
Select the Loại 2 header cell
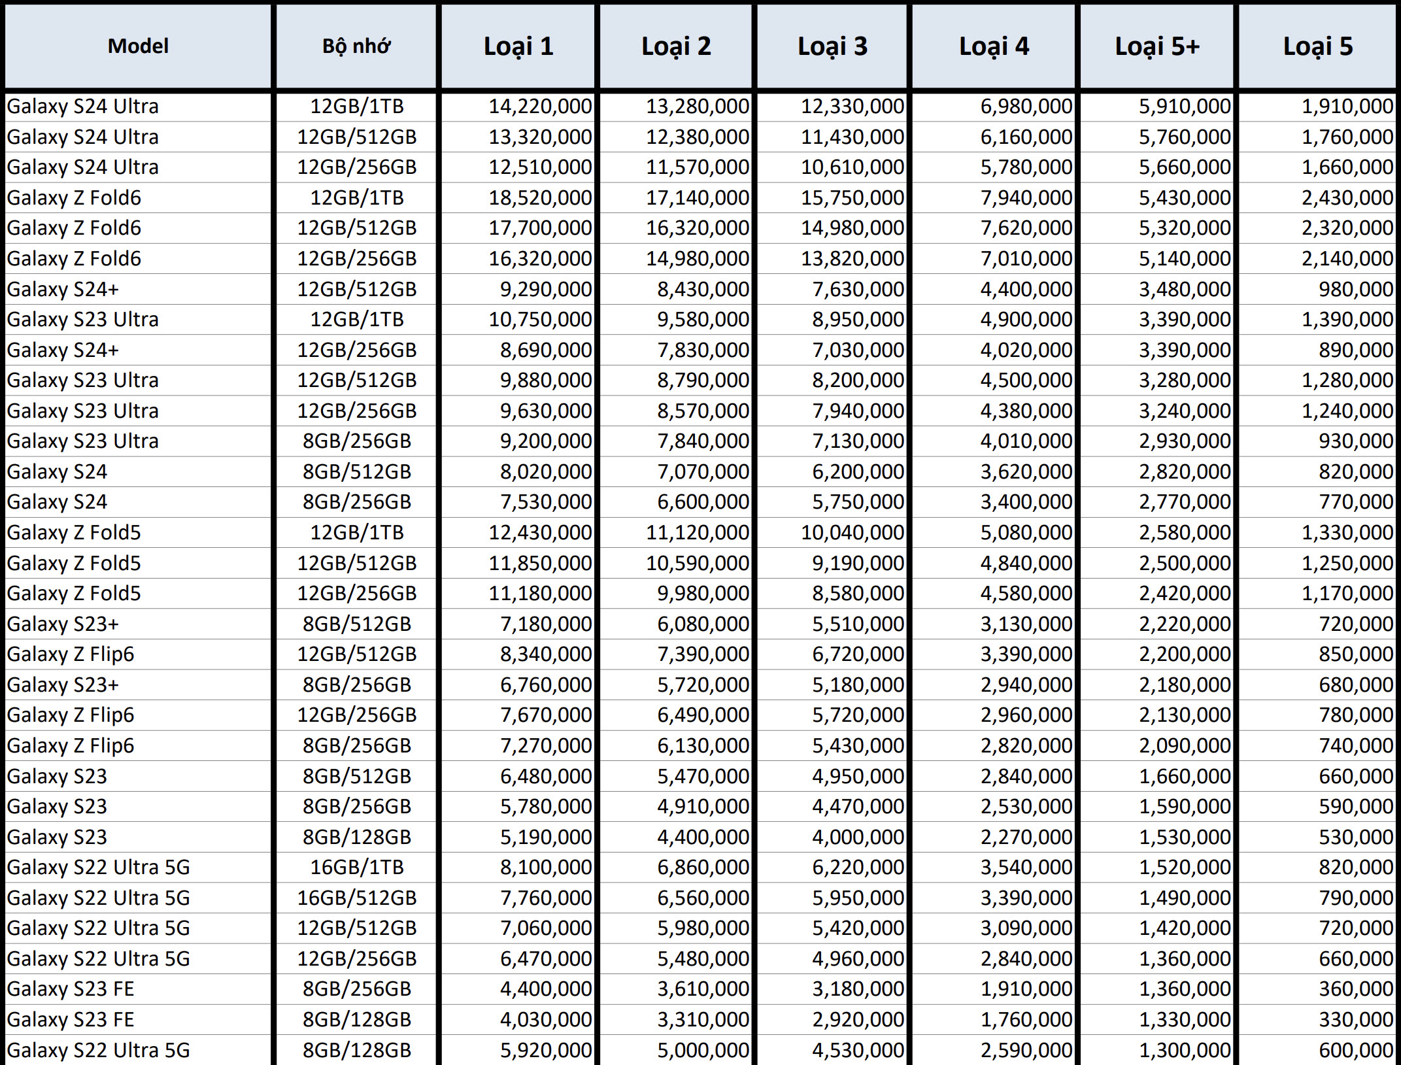tap(676, 46)
